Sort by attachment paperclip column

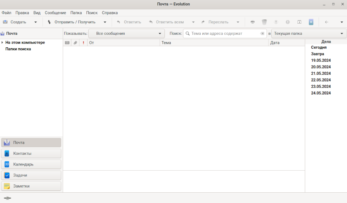click(x=75, y=43)
